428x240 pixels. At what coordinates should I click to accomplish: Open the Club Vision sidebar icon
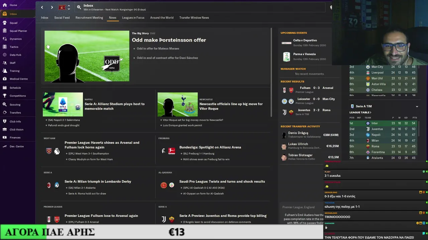click(x=5, y=129)
